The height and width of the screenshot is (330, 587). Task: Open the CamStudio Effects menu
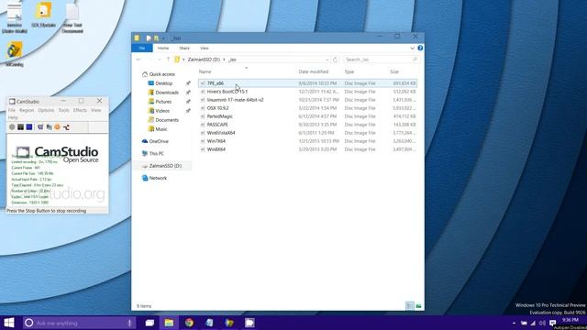(x=80, y=110)
